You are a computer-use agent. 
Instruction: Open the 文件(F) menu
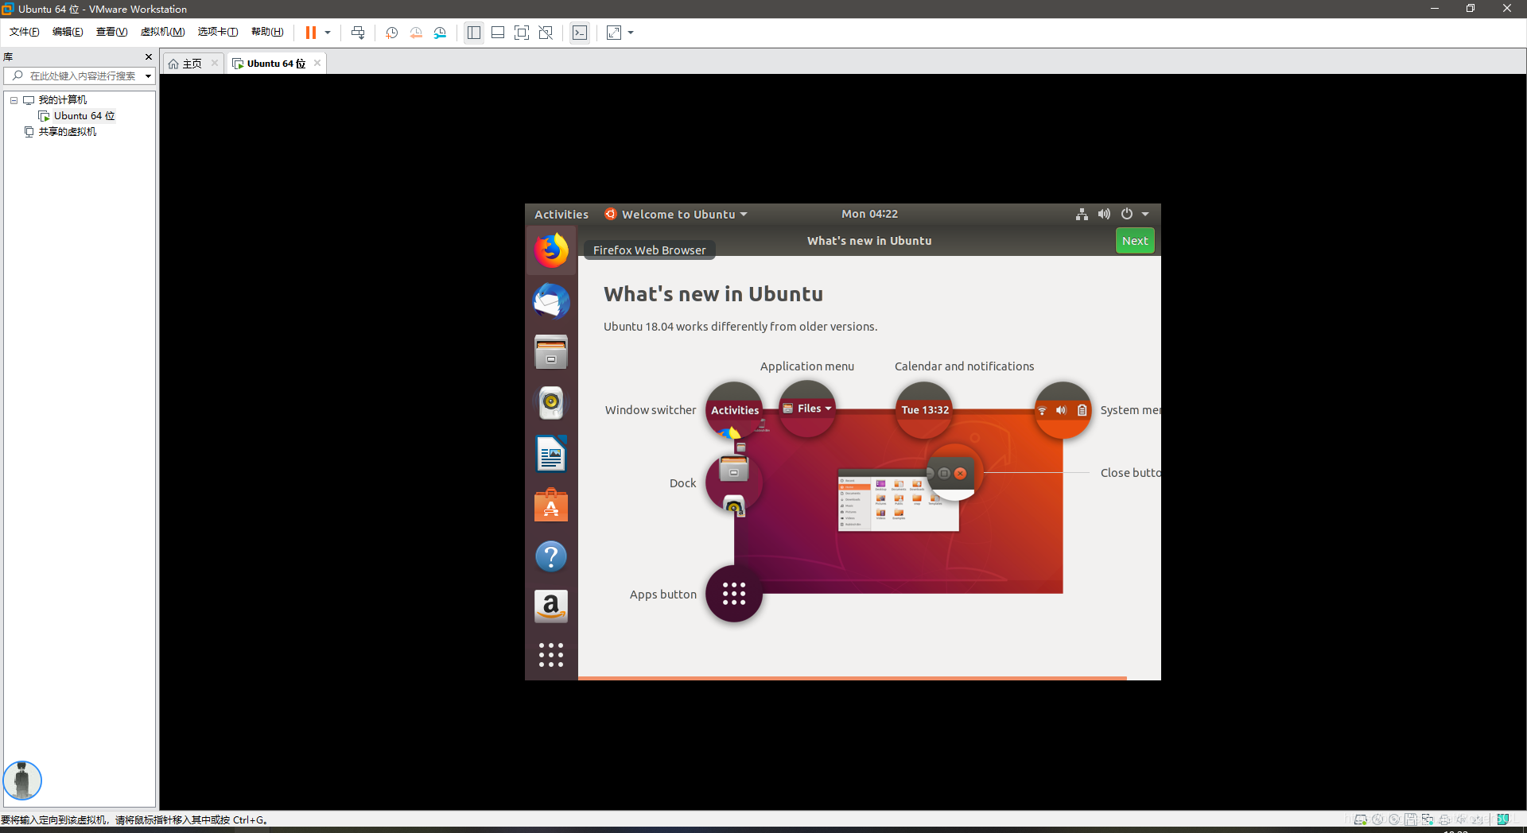(x=24, y=32)
